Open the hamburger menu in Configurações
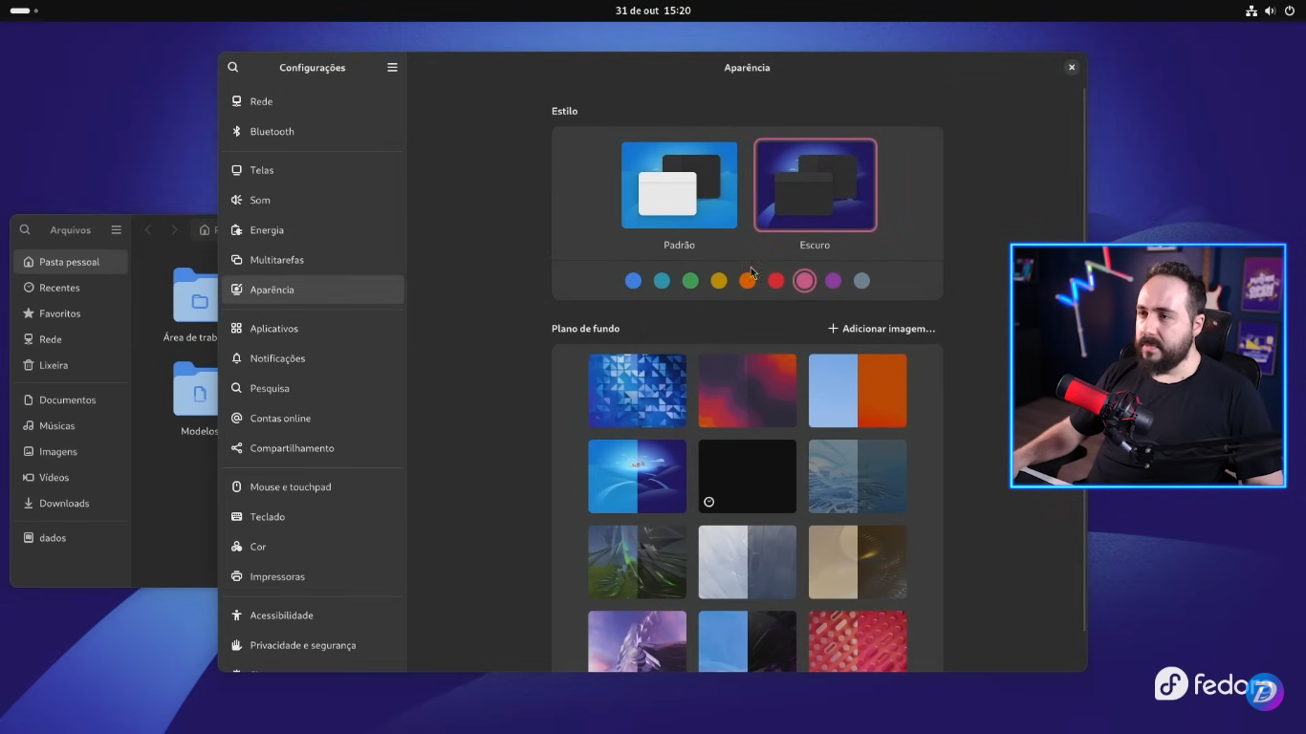Viewport: 1306px width, 734px height. [392, 67]
